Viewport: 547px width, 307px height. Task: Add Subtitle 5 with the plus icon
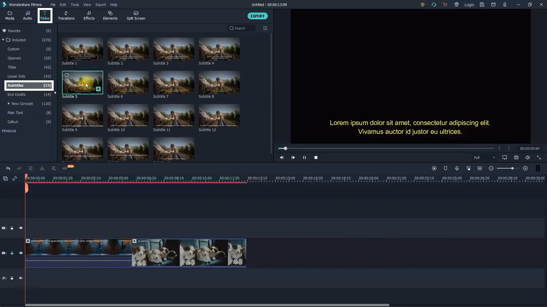(x=98, y=89)
